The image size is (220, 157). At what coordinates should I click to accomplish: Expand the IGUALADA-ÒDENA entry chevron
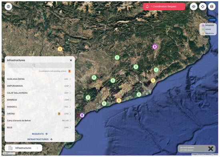click(x=70, y=79)
